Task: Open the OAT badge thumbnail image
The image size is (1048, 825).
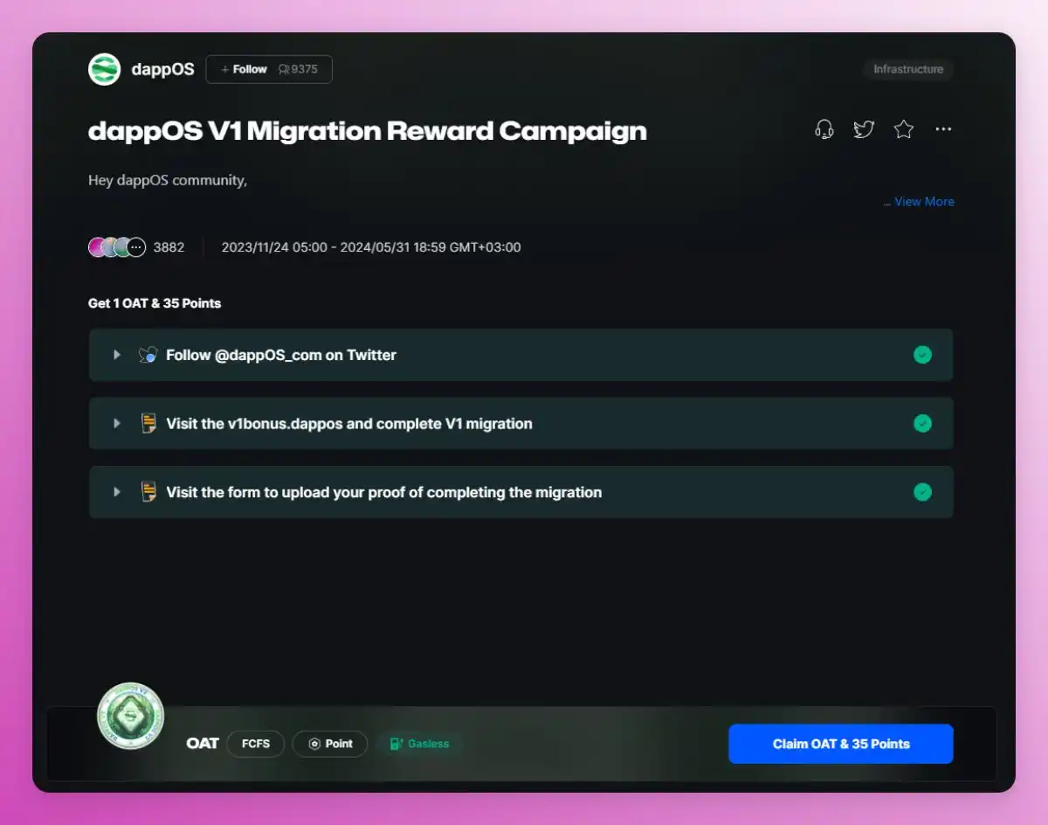Action: tap(130, 716)
